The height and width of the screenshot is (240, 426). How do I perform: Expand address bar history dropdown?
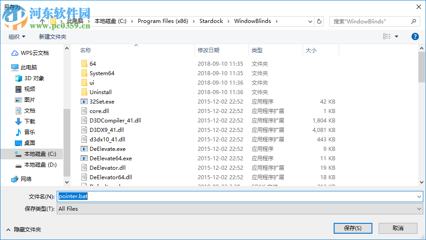pos(310,22)
